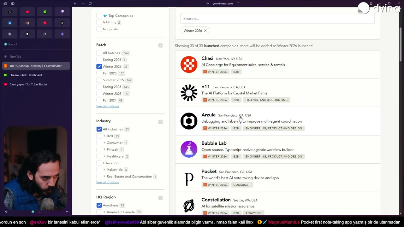The height and width of the screenshot is (227, 404).
Task: Open the Kick pinned shortcut
Action: pos(45,12)
